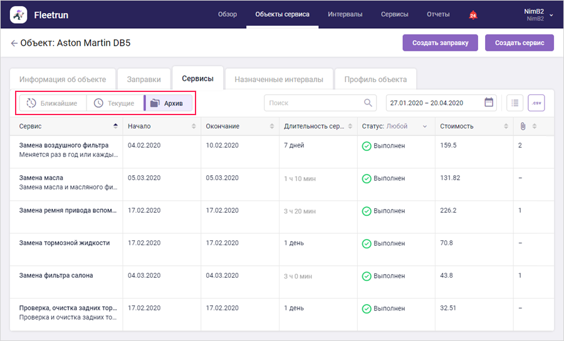
Task: Click the cost value 226.2
Action: click(448, 210)
